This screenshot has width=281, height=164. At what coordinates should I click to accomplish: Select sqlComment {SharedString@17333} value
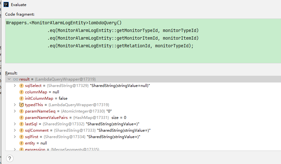point(75,130)
